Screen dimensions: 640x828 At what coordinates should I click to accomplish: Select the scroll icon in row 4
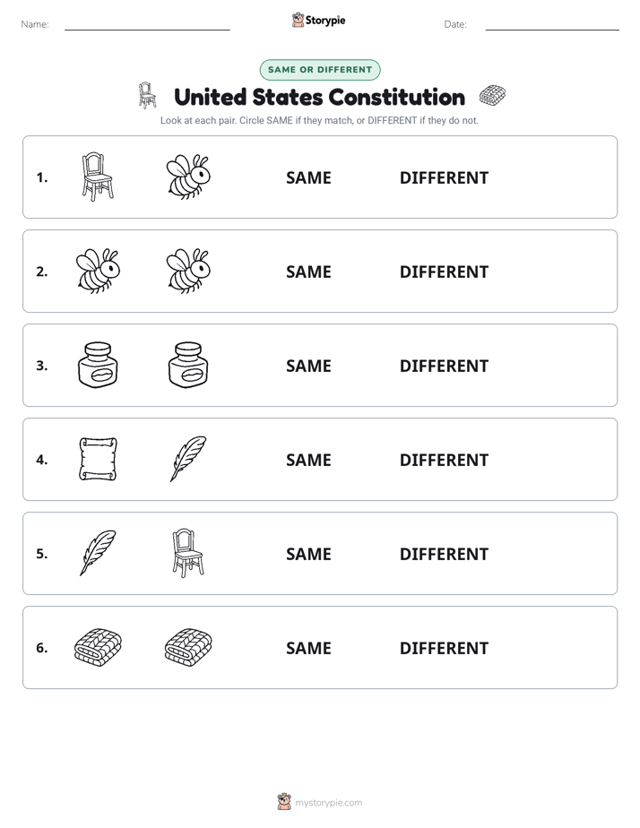(x=98, y=459)
